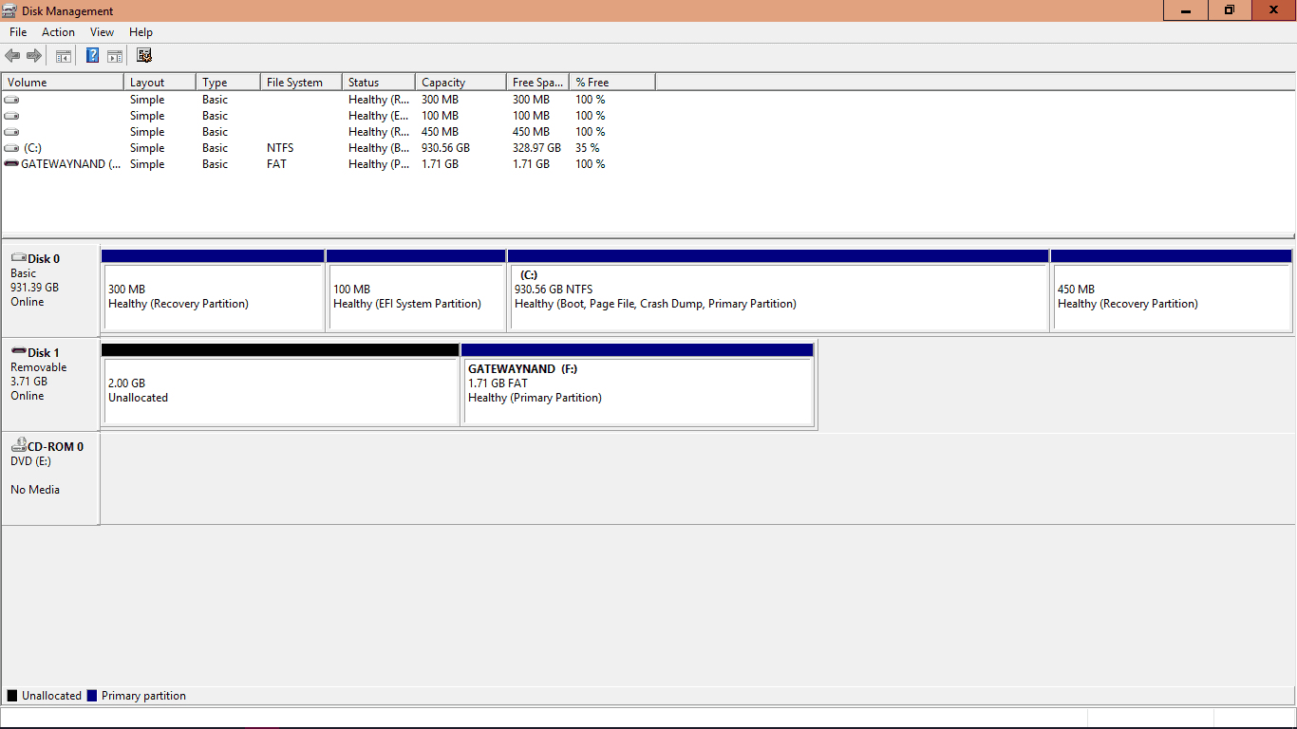Select the 300 MB Recovery Partition block
Viewport: 1297px width, 729px height.
pos(213,290)
